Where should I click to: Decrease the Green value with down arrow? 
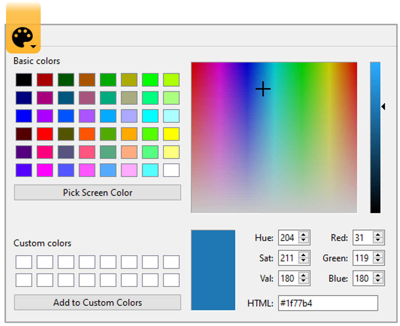pyautogui.click(x=379, y=262)
